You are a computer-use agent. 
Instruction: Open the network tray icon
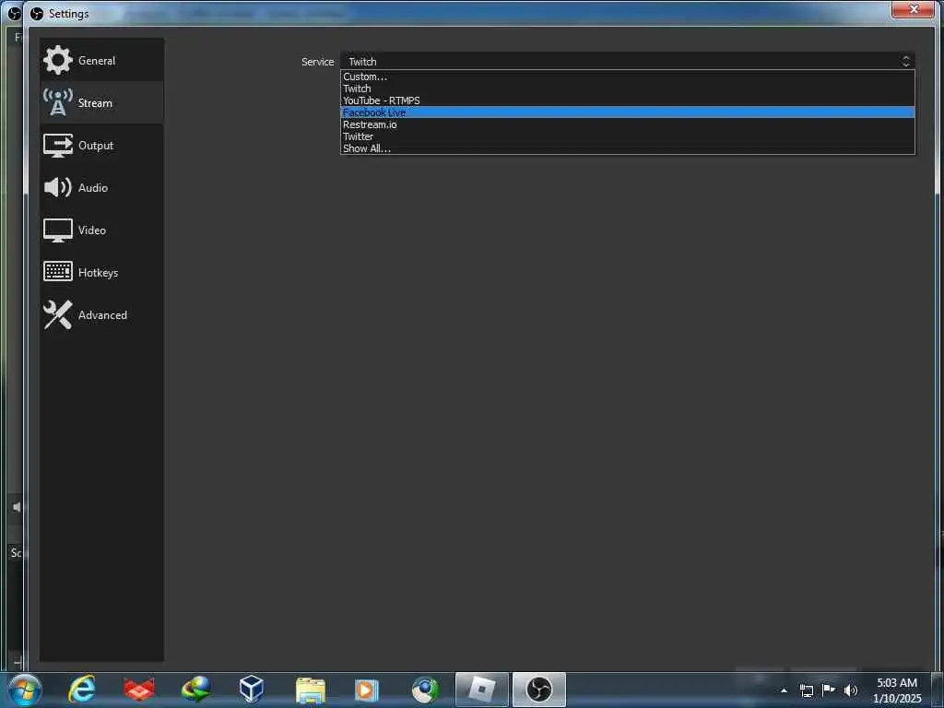coord(806,690)
